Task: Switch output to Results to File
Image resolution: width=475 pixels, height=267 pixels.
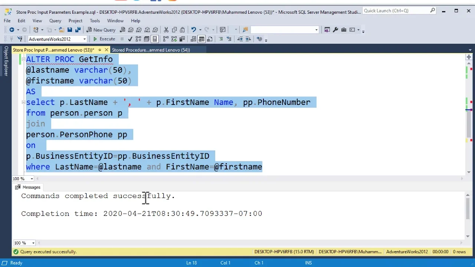Action: click(210, 39)
